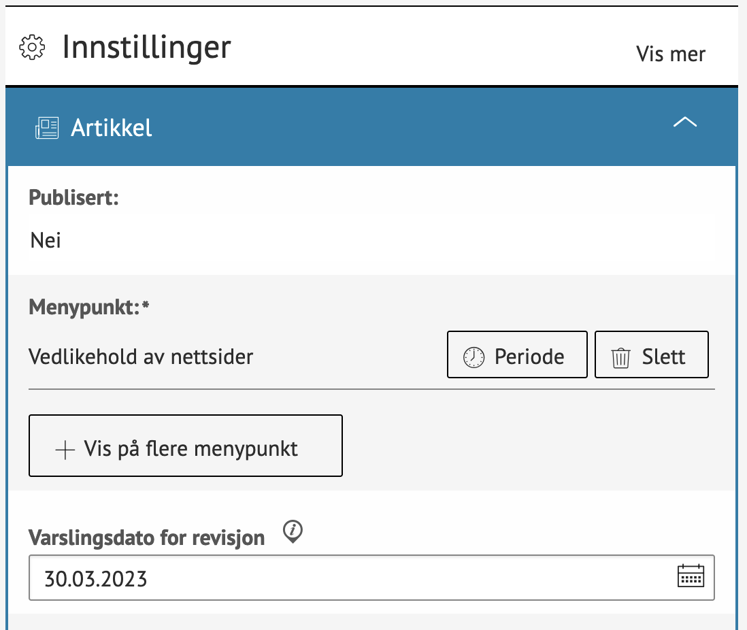Click the Publisert value showing Nei
Screen dimensions: 747x630
[46, 239]
